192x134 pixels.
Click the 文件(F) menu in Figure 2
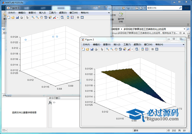click(86, 44)
